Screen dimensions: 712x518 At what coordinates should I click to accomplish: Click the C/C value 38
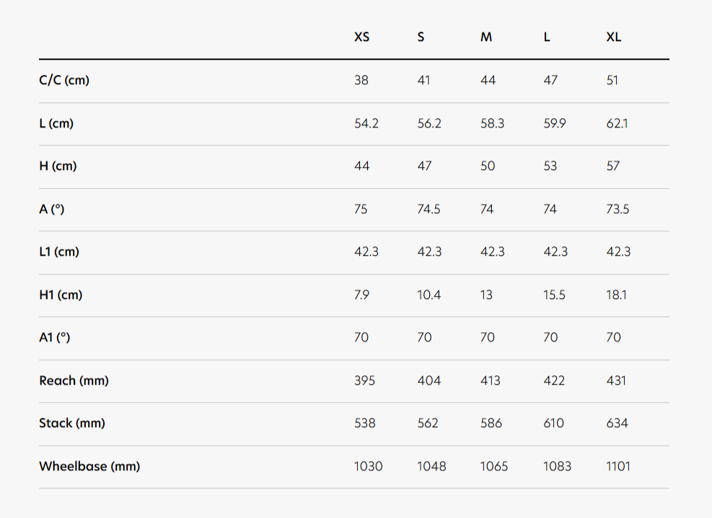361,80
